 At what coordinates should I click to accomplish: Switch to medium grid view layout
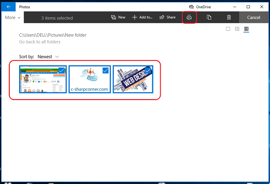tap(237, 29)
